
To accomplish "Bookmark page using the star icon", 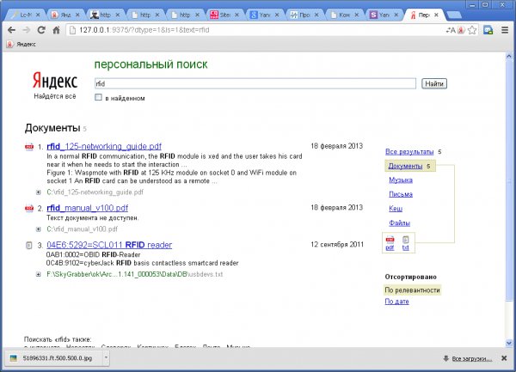I will [x=473, y=30].
